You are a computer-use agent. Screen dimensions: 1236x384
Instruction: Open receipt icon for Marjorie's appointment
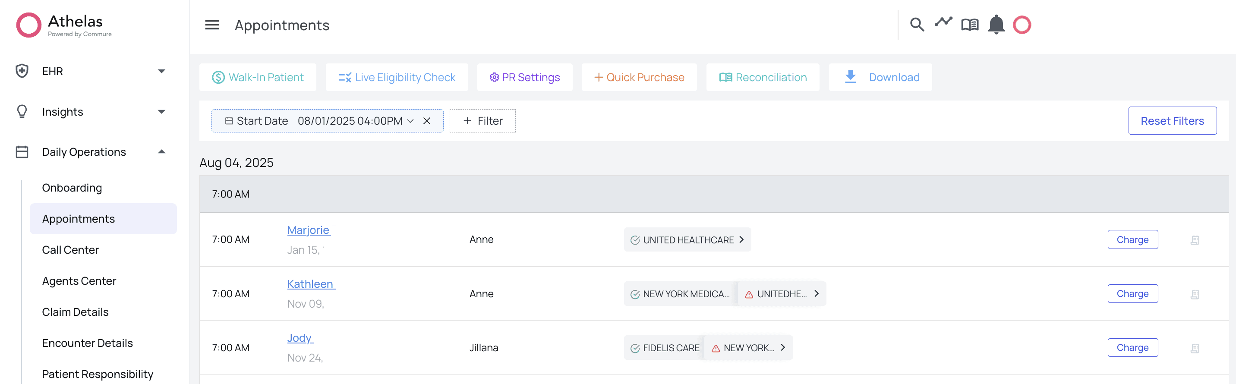[1194, 240]
